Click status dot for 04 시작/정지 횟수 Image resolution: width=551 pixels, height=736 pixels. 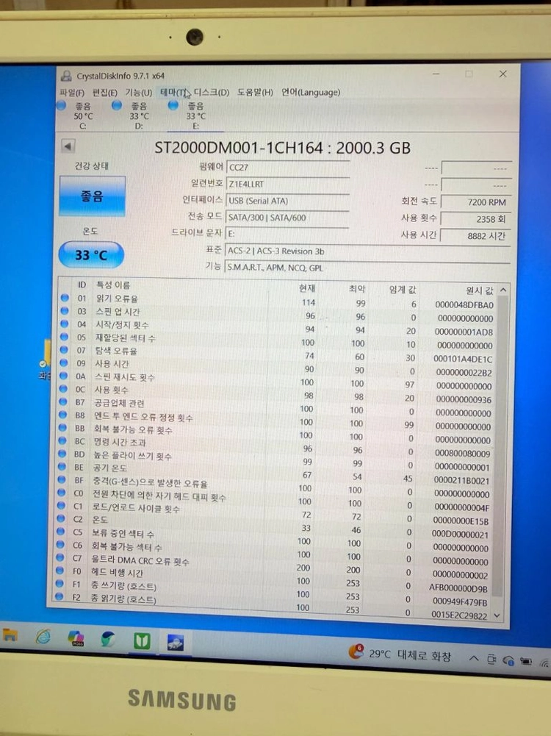coord(64,324)
